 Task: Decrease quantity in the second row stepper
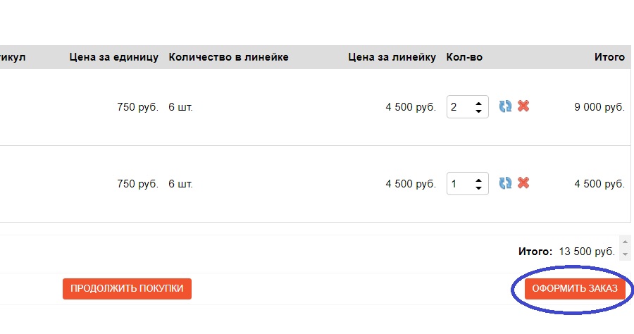pyautogui.click(x=479, y=187)
